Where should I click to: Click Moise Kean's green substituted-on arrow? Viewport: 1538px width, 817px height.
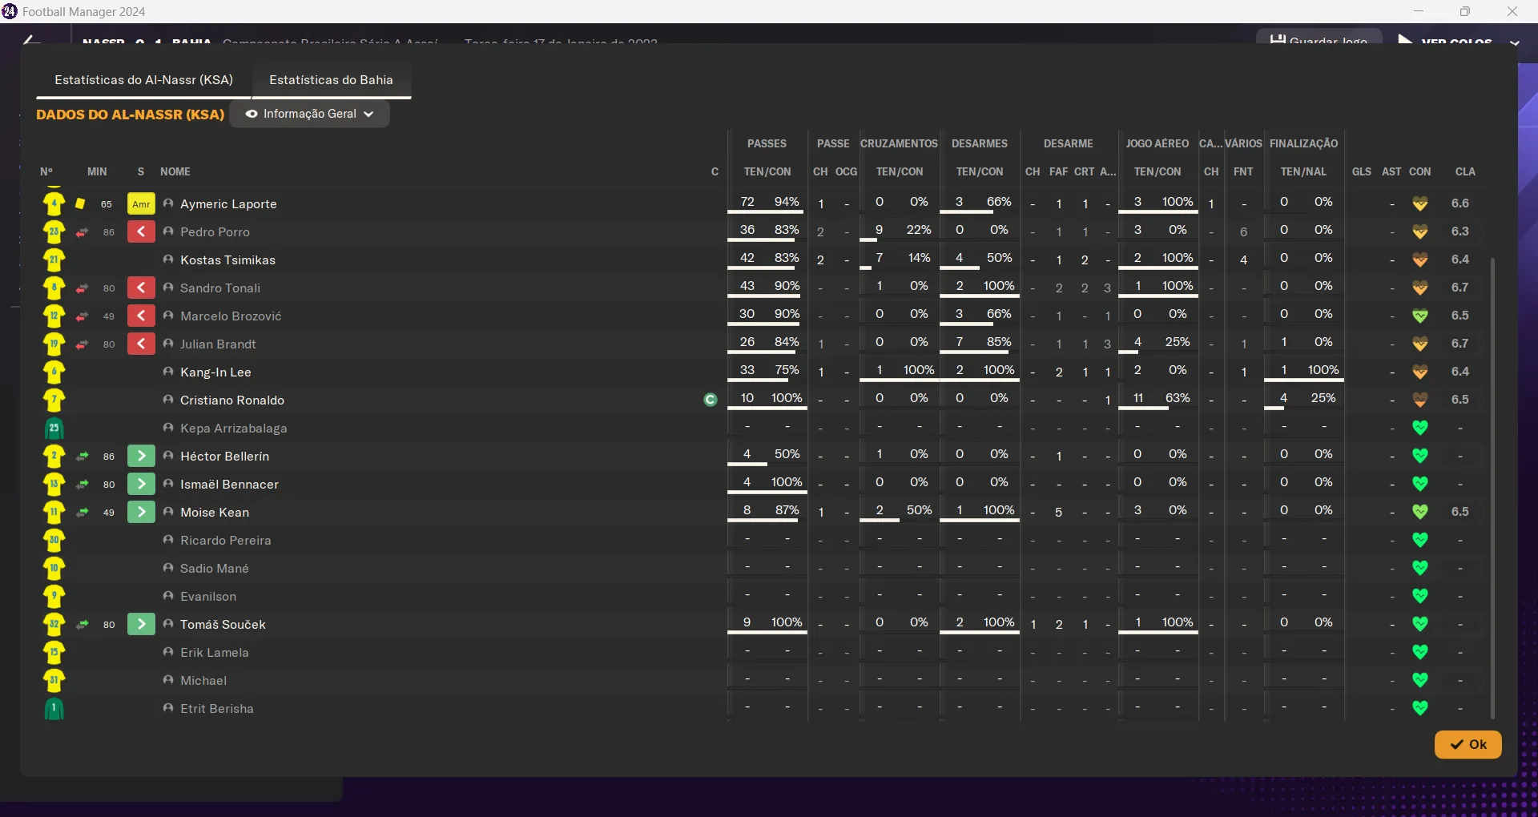pyautogui.click(x=141, y=512)
